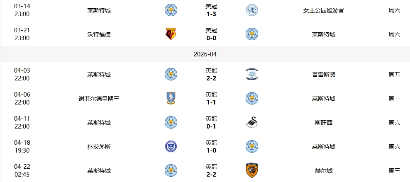
Task: Click the Portsmouth club crest
Action: [171, 147]
